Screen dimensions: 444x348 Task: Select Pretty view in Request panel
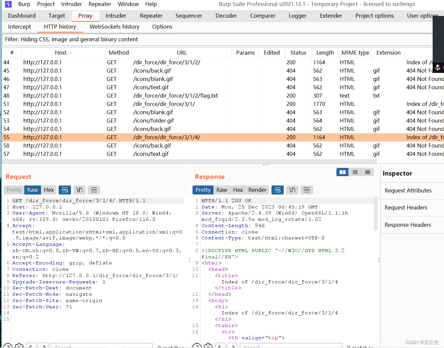click(x=14, y=190)
